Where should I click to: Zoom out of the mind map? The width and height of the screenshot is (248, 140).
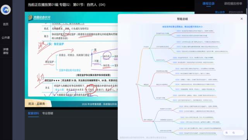coord(234,133)
